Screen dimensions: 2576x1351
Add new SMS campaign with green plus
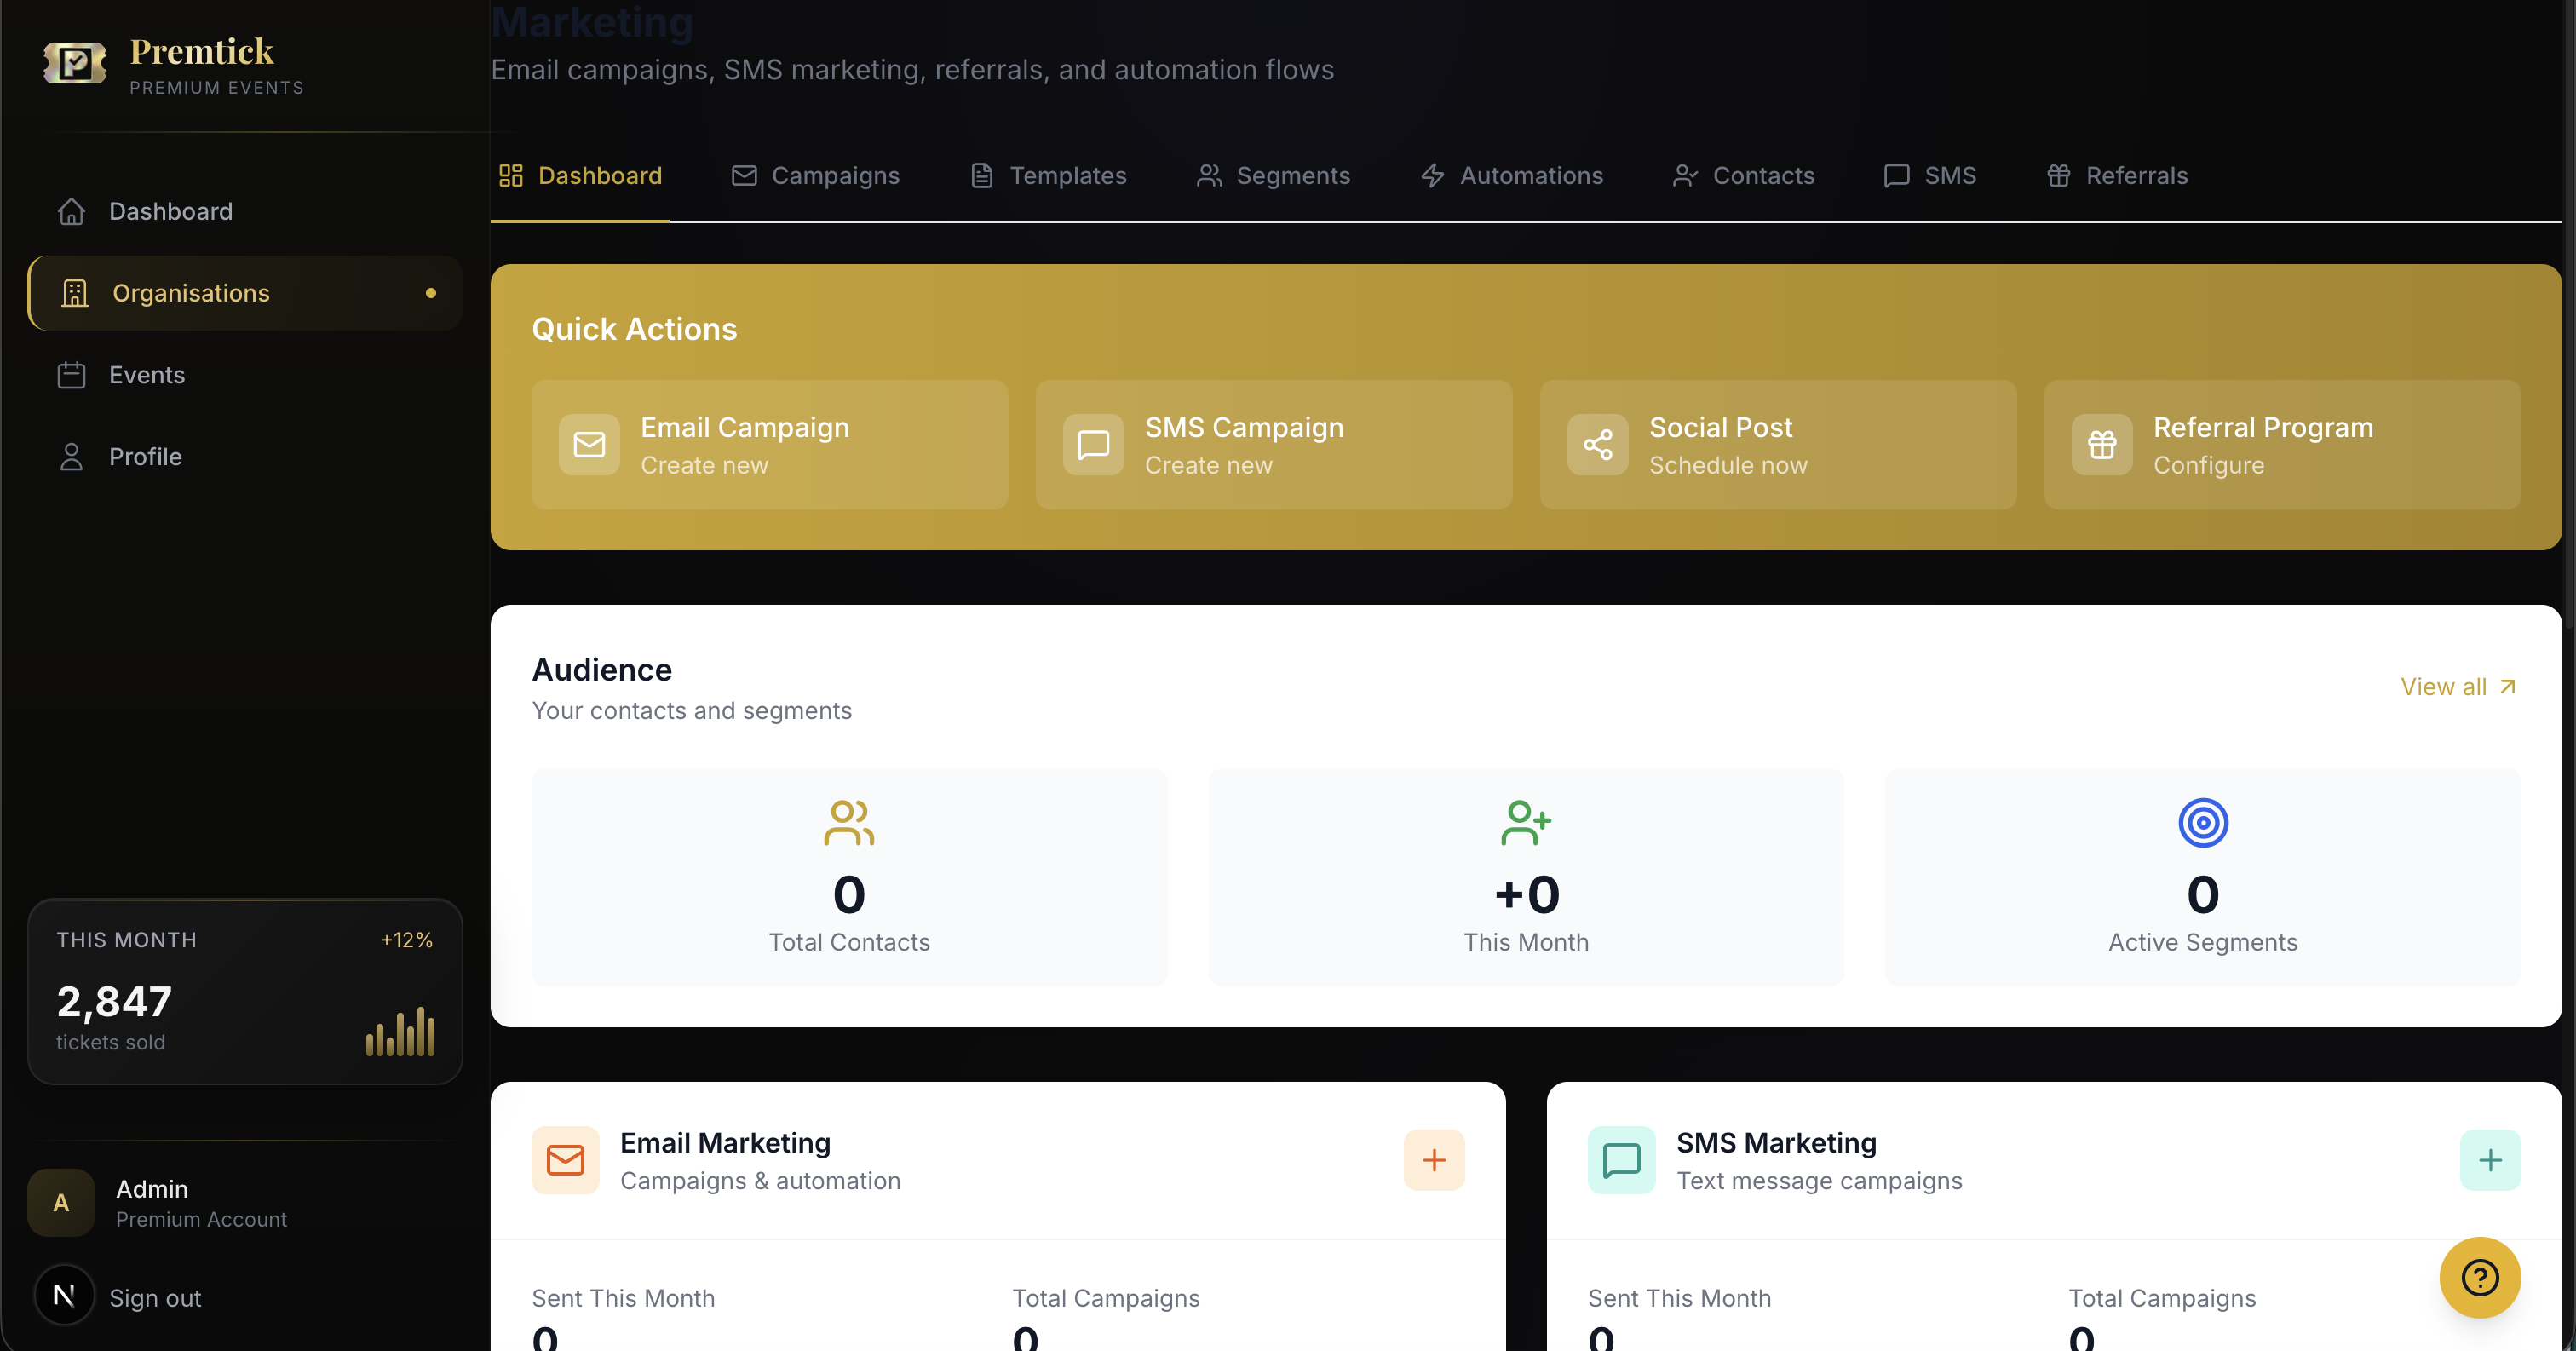(x=2489, y=1160)
